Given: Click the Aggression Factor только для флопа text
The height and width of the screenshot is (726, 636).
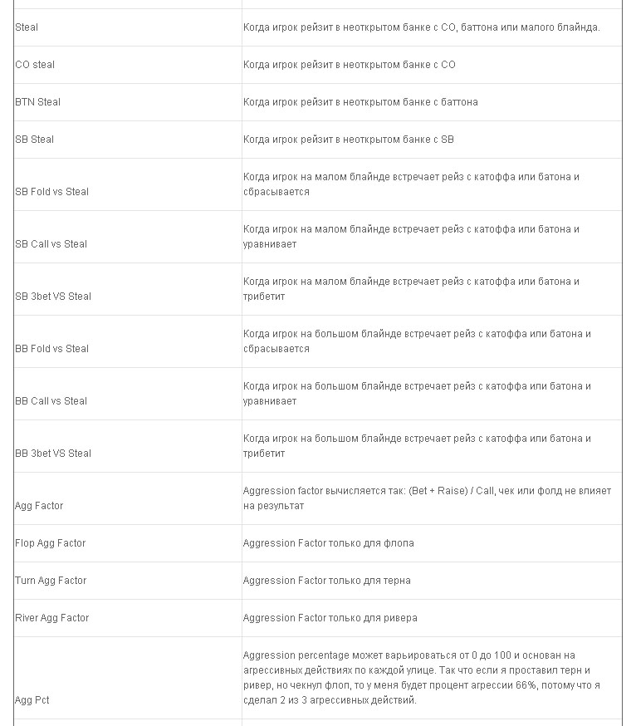Looking at the screenshot, I should (x=329, y=543).
